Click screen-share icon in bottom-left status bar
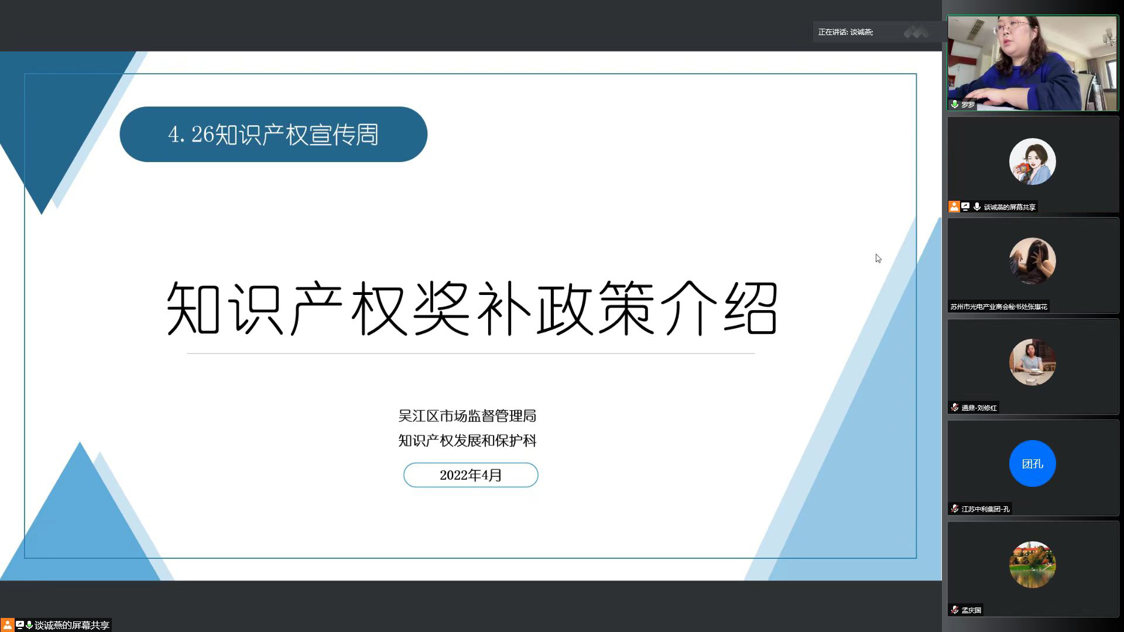1124x632 pixels. tap(19, 625)
